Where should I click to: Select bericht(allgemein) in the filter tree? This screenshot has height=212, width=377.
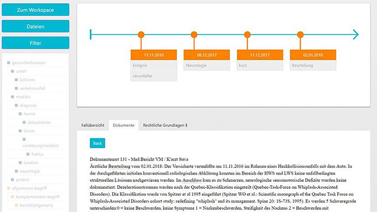[x=37, y=205]
